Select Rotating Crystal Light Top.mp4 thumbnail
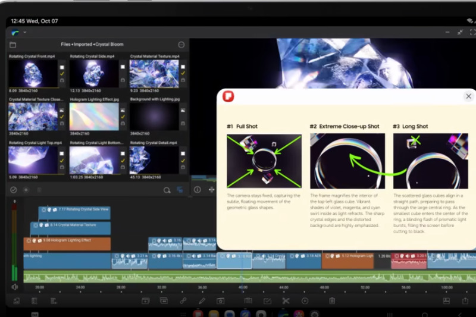 coord(33,160)
